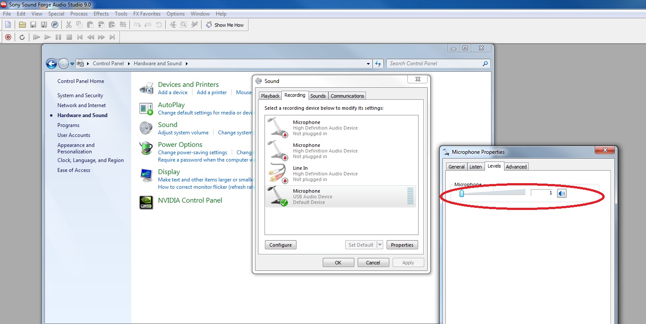Screen dimensions: 646x324
Task: Click the Redo icon in Sound Forge
Action: tap(148, 25)
